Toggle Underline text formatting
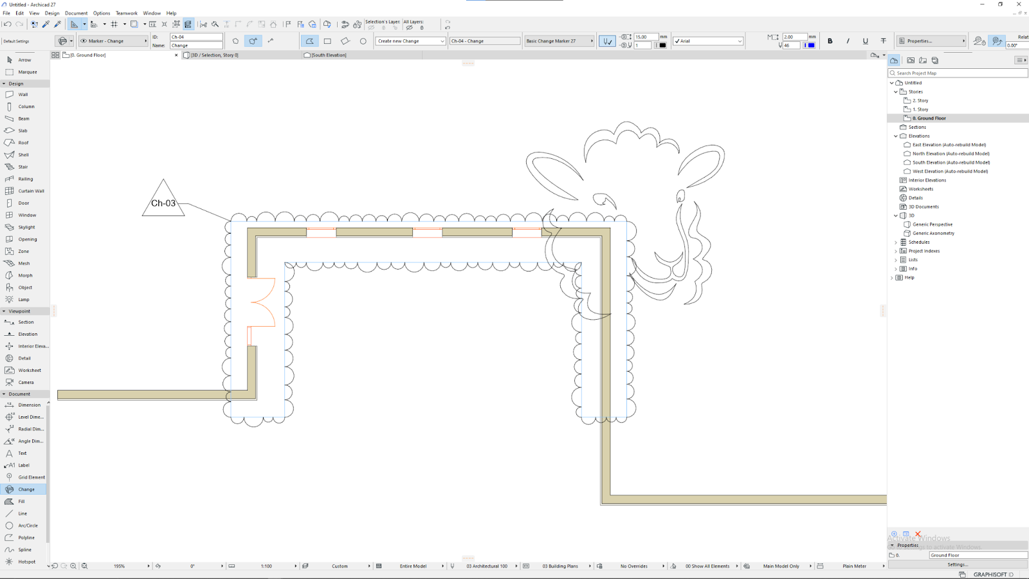Image resolution: width=1029 pixels, height=579 pixels. coord(866,41)
